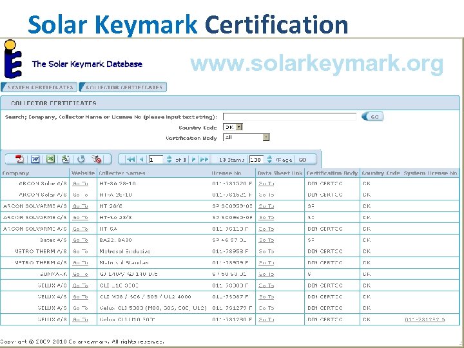Click the refresh table icon
464x348 pixels.
tap(81, 159)
